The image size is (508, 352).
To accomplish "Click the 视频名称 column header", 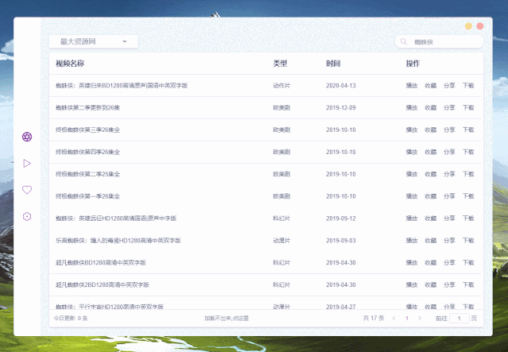I will 70,64.
